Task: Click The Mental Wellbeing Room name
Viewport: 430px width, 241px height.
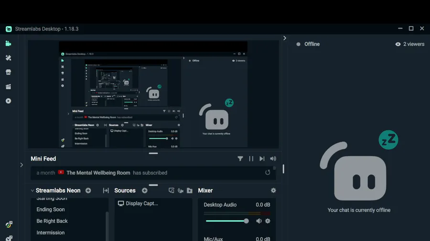Action: (98, 173)
